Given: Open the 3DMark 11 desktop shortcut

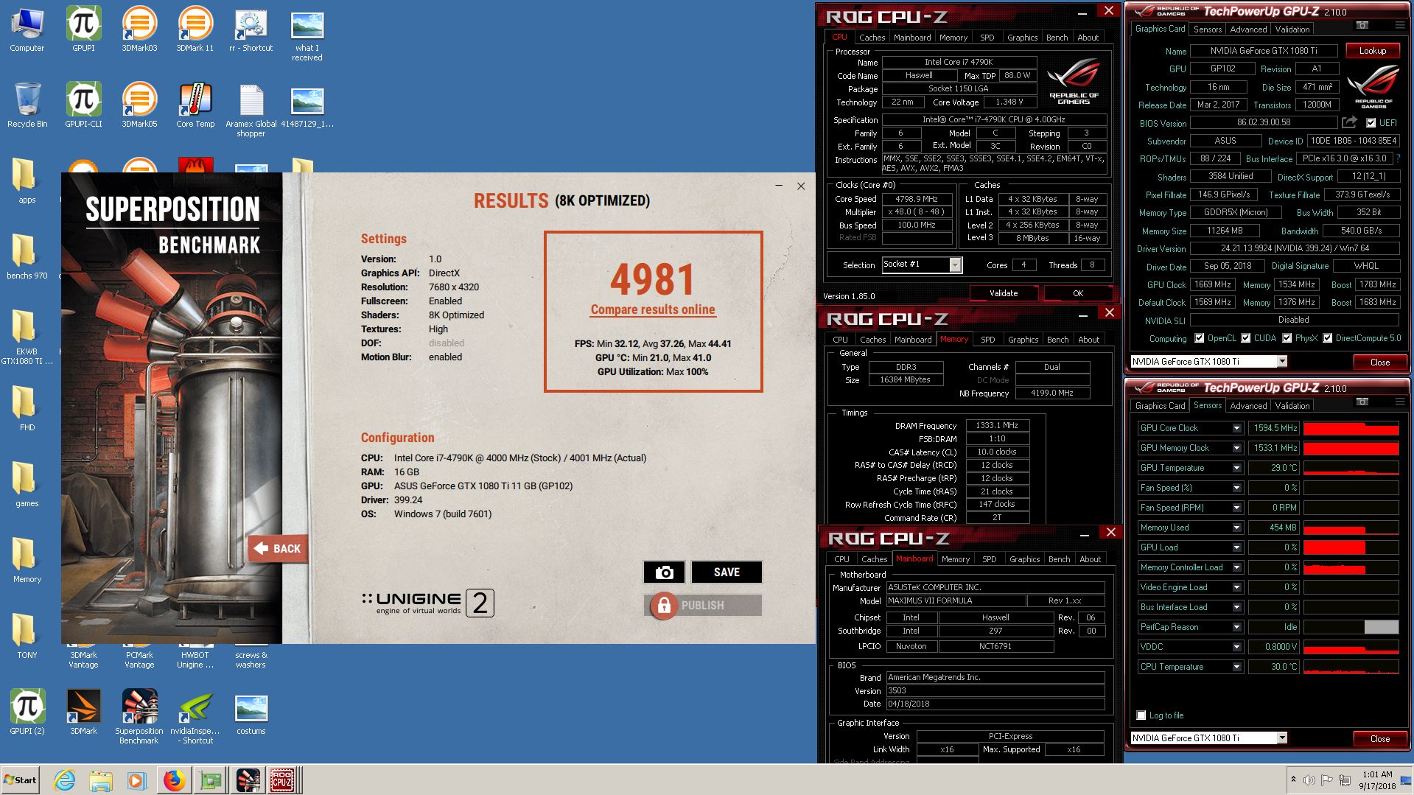Looking at the screenshot, I should pyautogui.click(x=195, y=31).
